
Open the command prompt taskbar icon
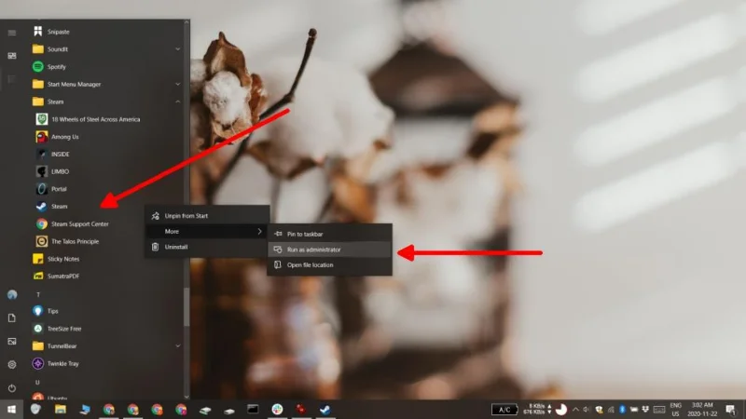click(253, 410)
